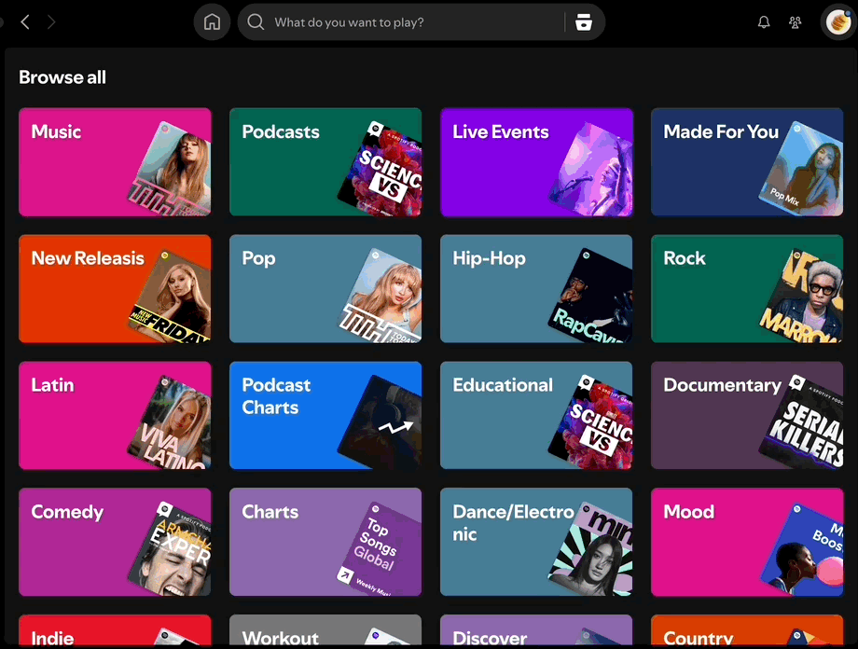Open the Country category card

(747, 630)
